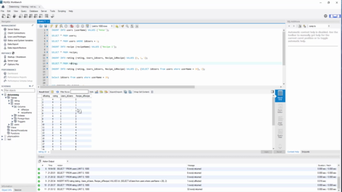
Task: Open Client Connections
Action: point(16,33)
